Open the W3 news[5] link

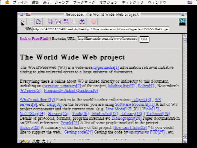(x=30, y=91)
